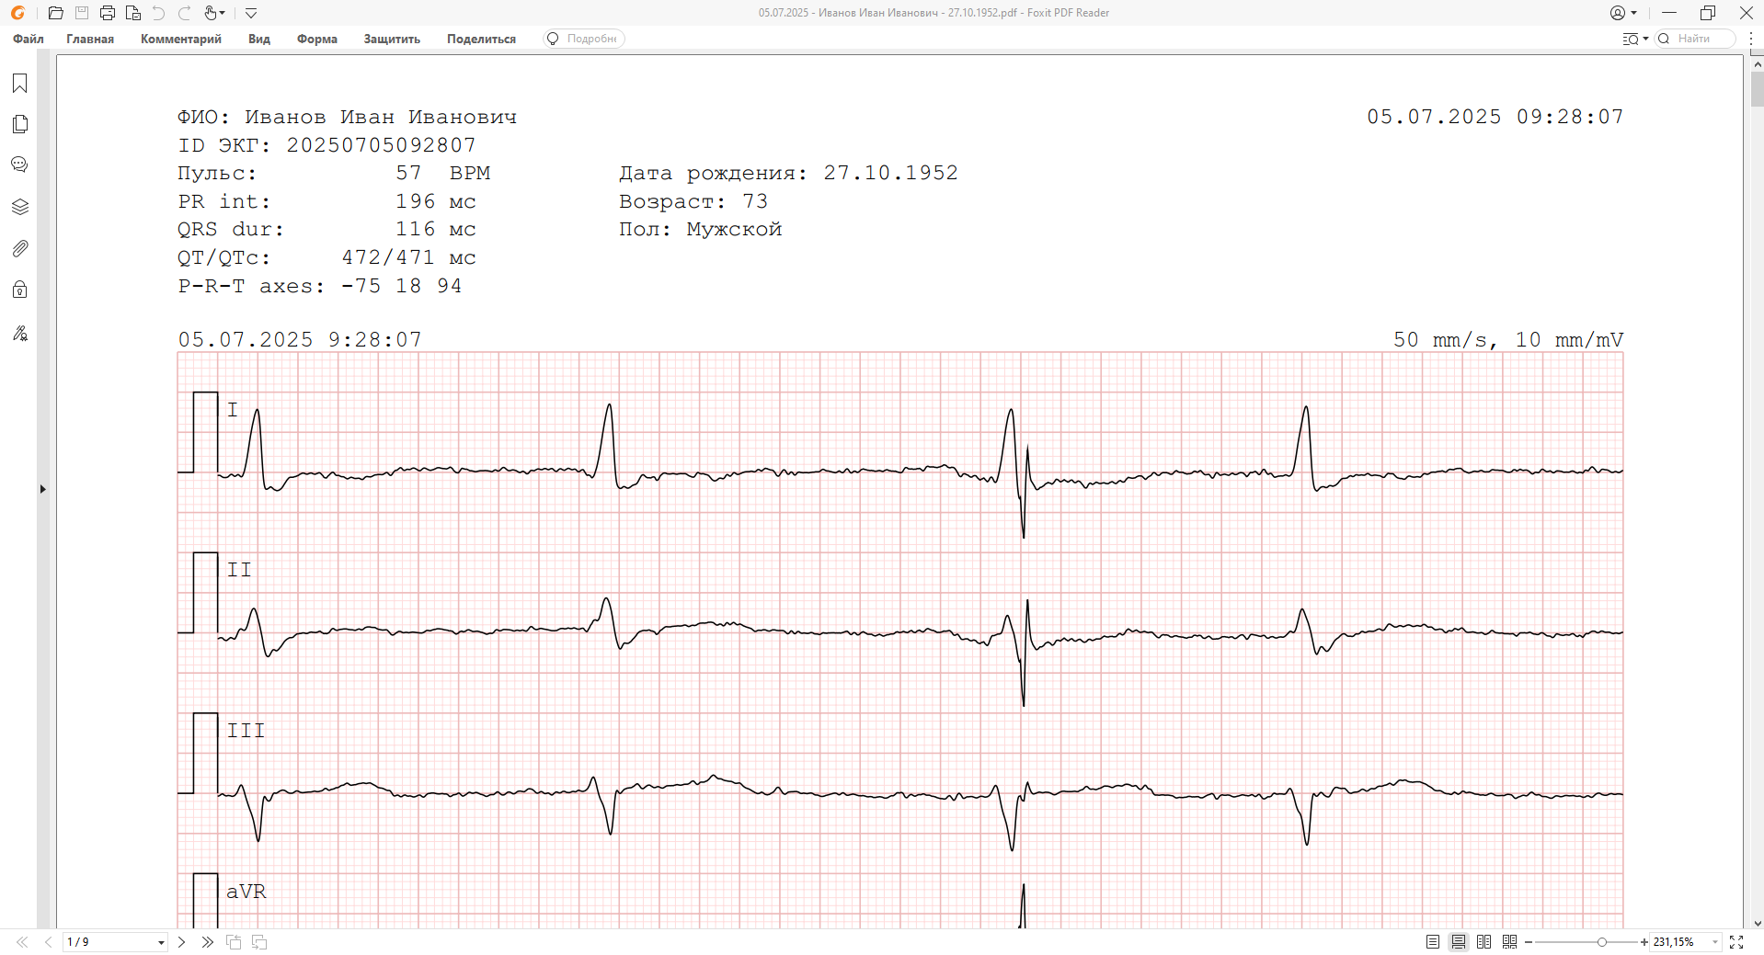Click the Найти search field

[x=1695, y=39]
